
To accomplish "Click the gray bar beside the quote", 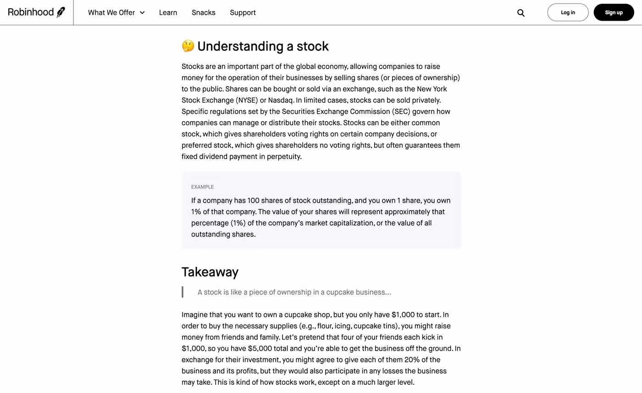I will 183,292.
